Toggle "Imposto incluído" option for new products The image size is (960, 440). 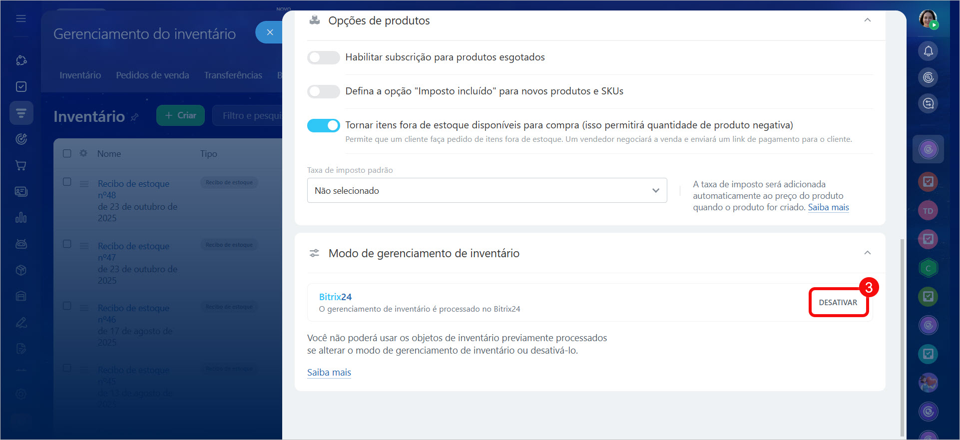point(323,91)
